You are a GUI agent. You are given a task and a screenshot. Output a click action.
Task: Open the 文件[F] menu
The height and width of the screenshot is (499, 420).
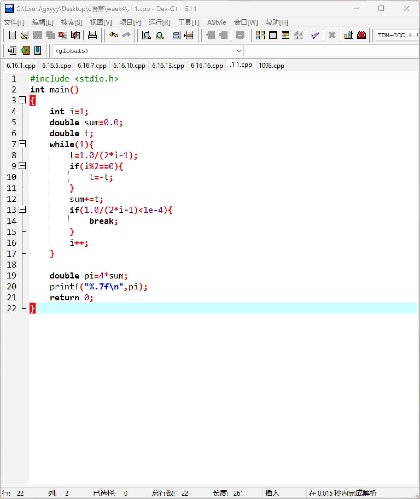(x=14, y=22)
